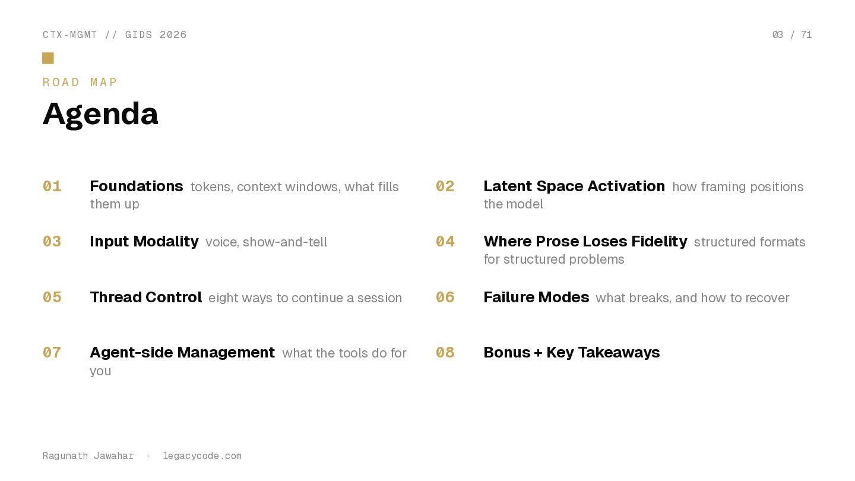Viewport: 855px width, 481px height.
Task: Open Bonus + Key Takeaways item
Action: [572, 352]
